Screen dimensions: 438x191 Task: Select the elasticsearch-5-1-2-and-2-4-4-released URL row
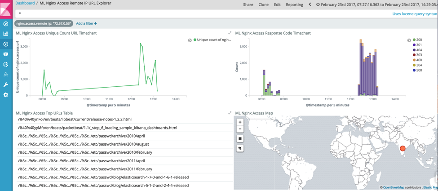(x=124, y=186)
